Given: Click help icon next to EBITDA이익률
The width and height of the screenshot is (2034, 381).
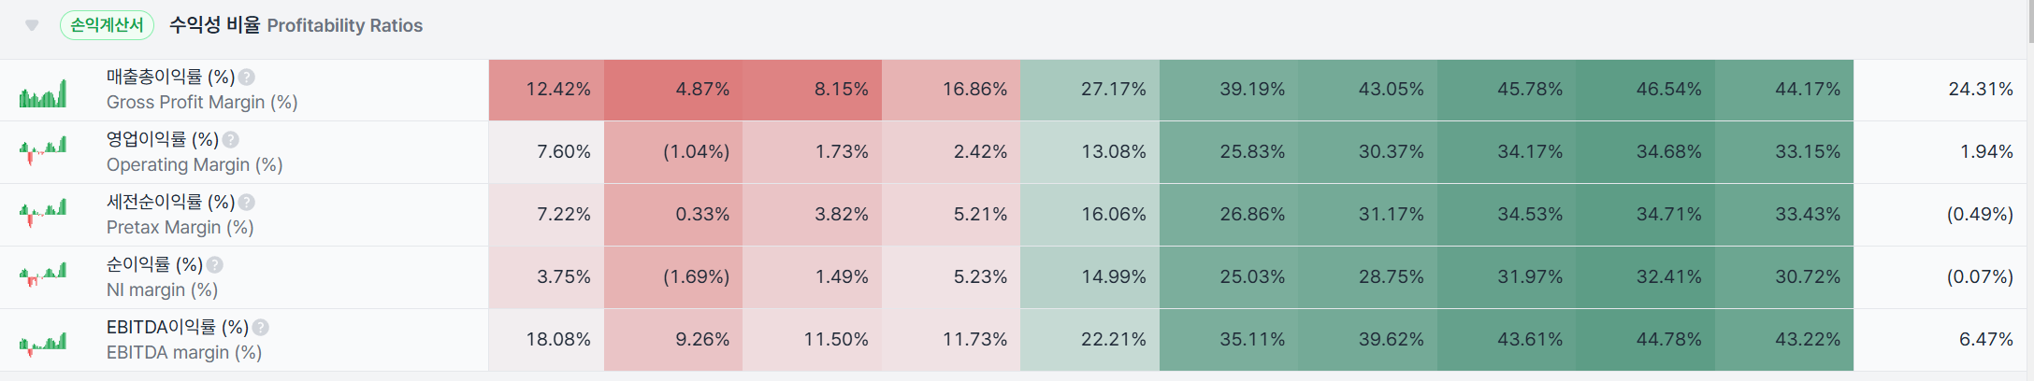Looking at the screenshot, I should [x=261, y=328].
